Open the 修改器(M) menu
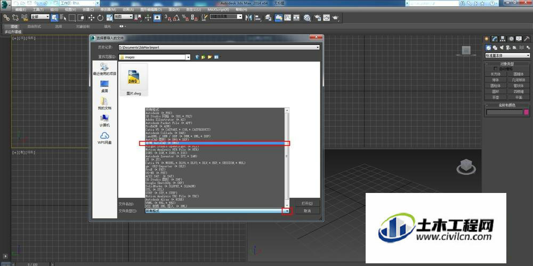 point(109,10)
